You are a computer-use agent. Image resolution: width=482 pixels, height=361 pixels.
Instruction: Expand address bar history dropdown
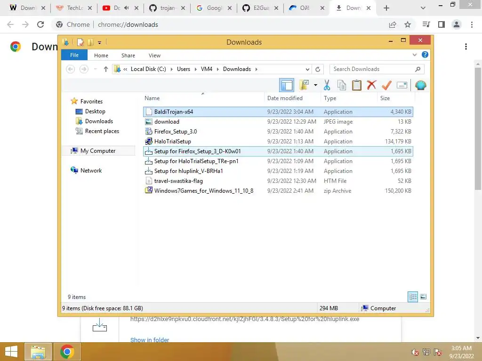pos(307,69)
